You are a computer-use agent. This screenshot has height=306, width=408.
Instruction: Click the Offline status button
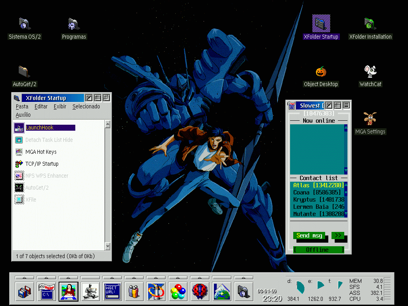tap(319, 250)
